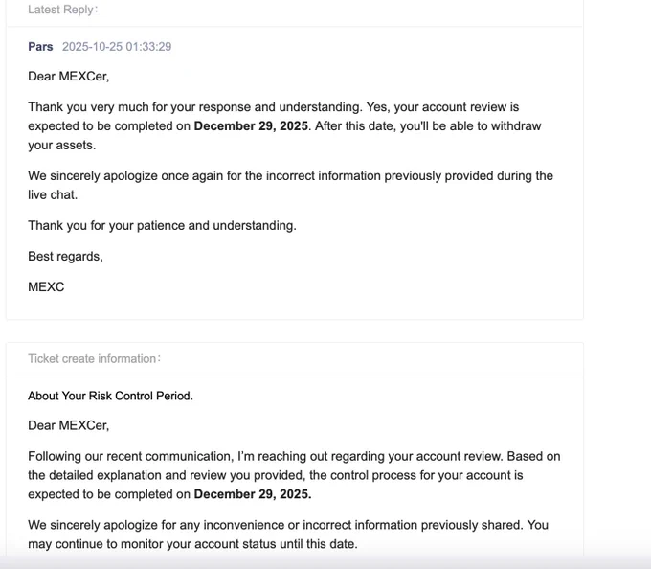This screenshot has width=651, height=569.
Task: Click the "Latest Reply" section header
Action: click(x=62, y=10)
